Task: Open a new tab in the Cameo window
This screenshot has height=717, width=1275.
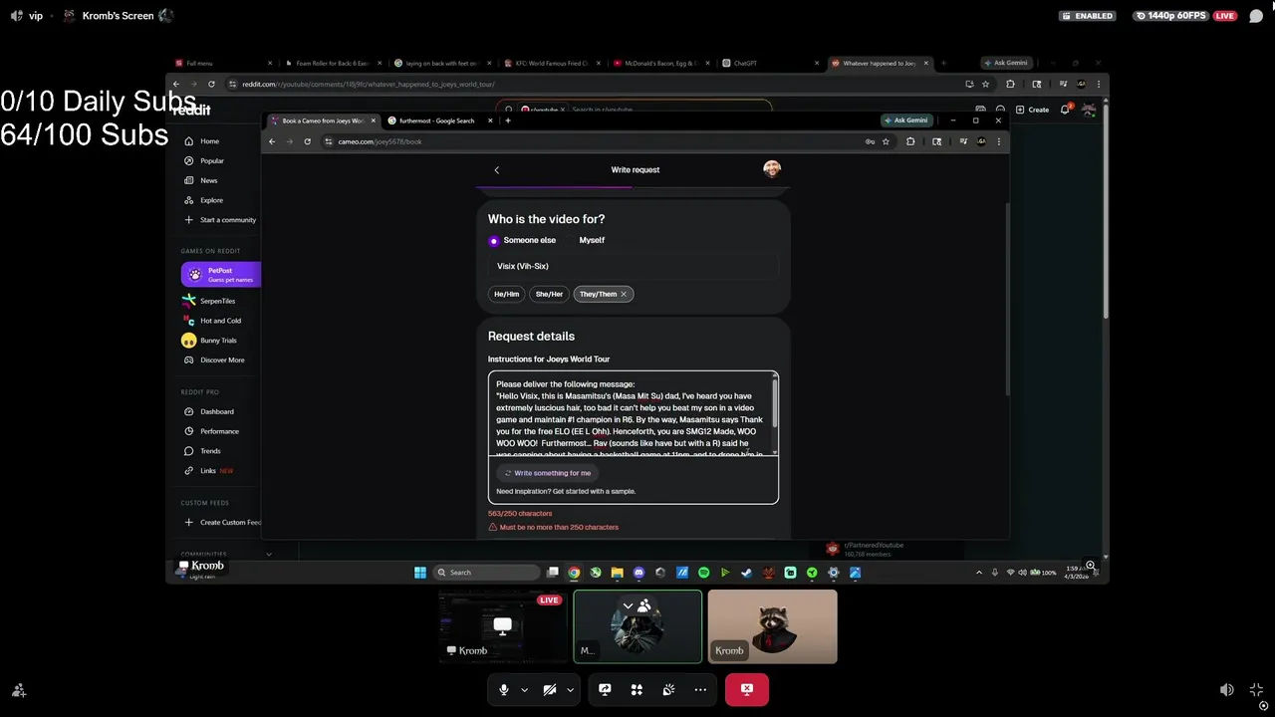Action: (508, 120)
